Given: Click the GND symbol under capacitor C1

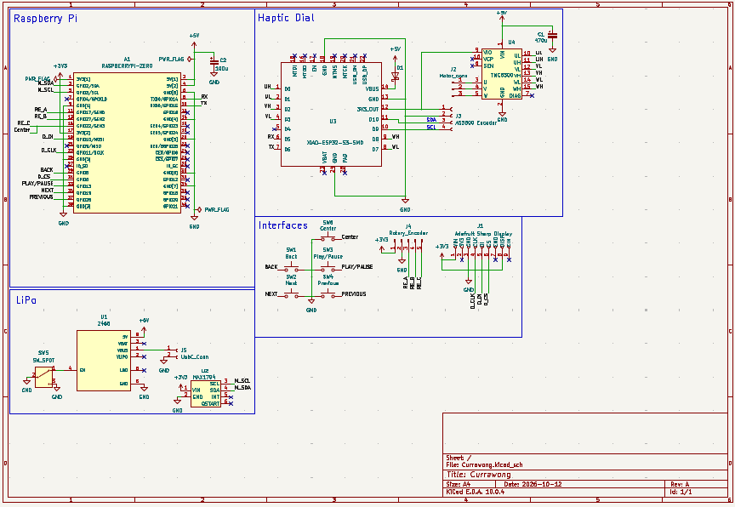Looking at the screenshot, I should (x=553, y=52).
